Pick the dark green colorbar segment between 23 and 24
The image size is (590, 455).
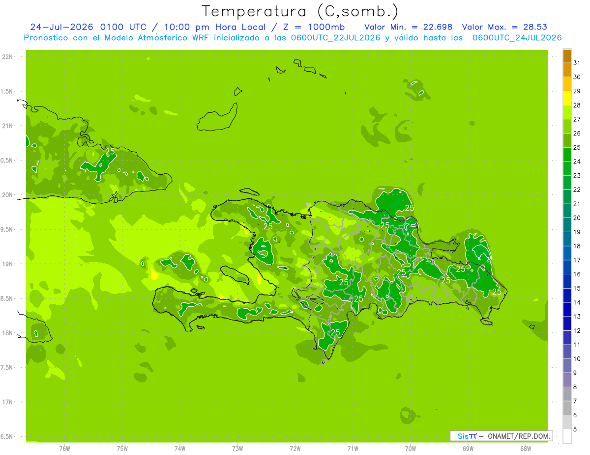567,168
